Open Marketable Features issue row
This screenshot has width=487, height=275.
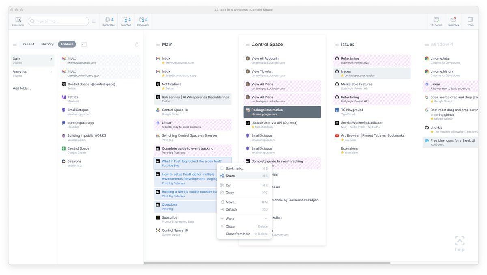[372, 86]
